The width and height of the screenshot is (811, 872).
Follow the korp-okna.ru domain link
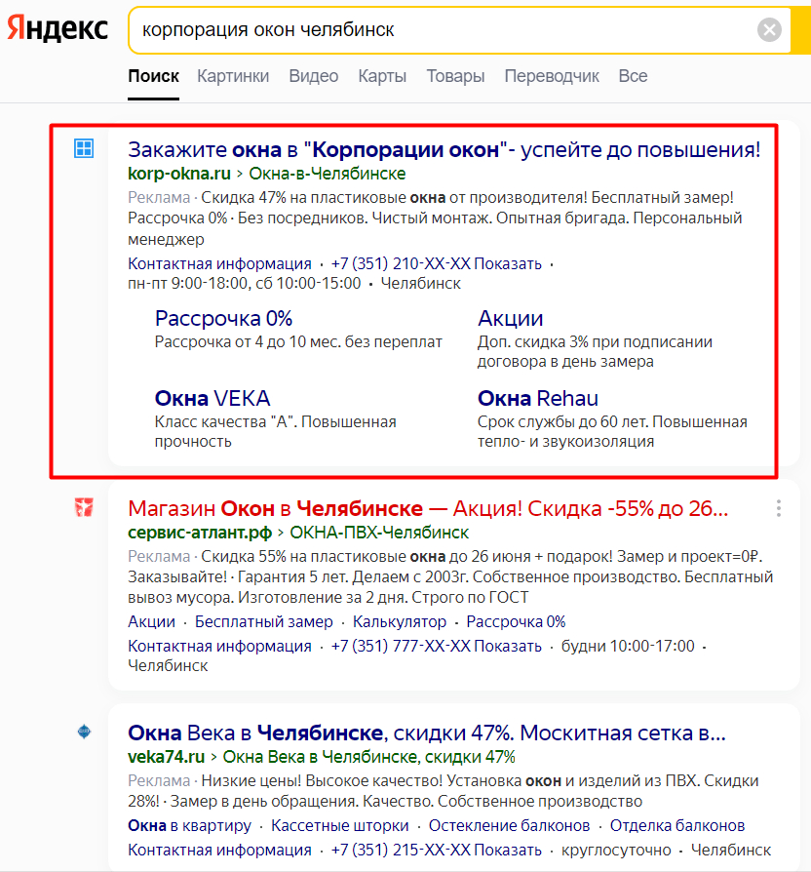click(179, 174)
